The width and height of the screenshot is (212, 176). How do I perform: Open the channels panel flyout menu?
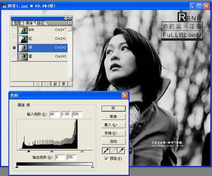click(x=69, y=22)
